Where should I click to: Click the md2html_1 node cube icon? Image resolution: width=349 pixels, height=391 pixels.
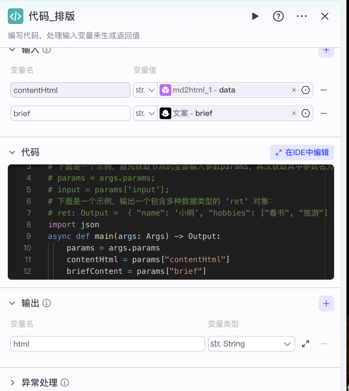[x=165, y=90]
